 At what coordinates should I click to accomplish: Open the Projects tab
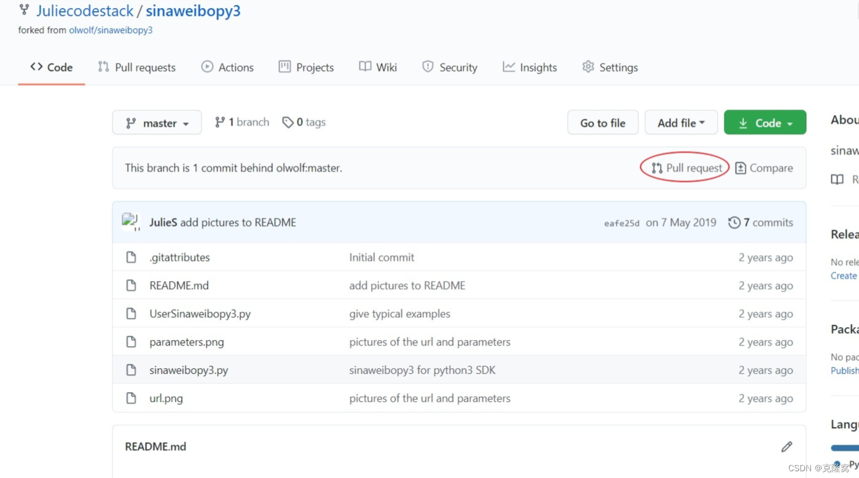click(306, 67)
